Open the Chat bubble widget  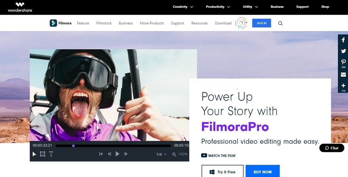coord(332,148)
